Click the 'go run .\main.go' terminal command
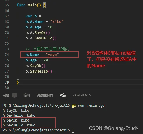This screenshot has height=134, width=143. click(88, 106)
